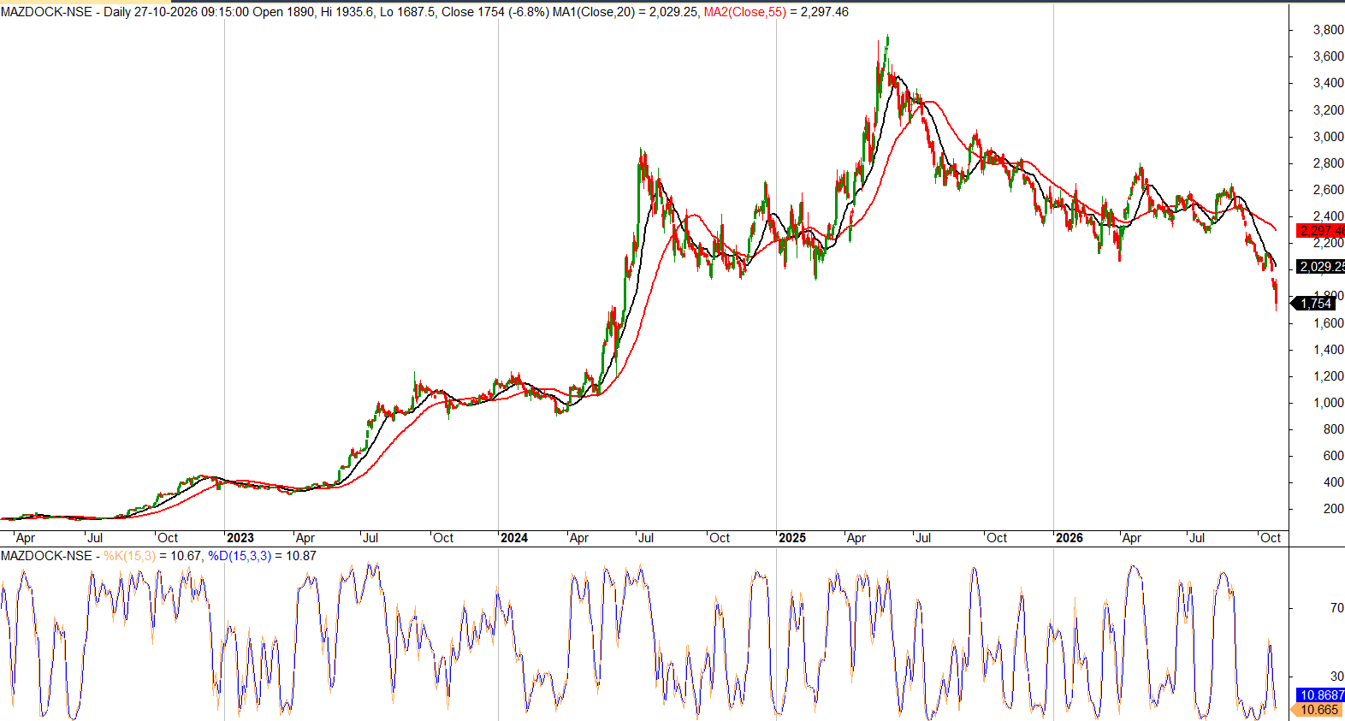The height and width of the screenshot is (721, 1345).
Task: Click the 1,000 price axis label
Action: (1328, 403)
